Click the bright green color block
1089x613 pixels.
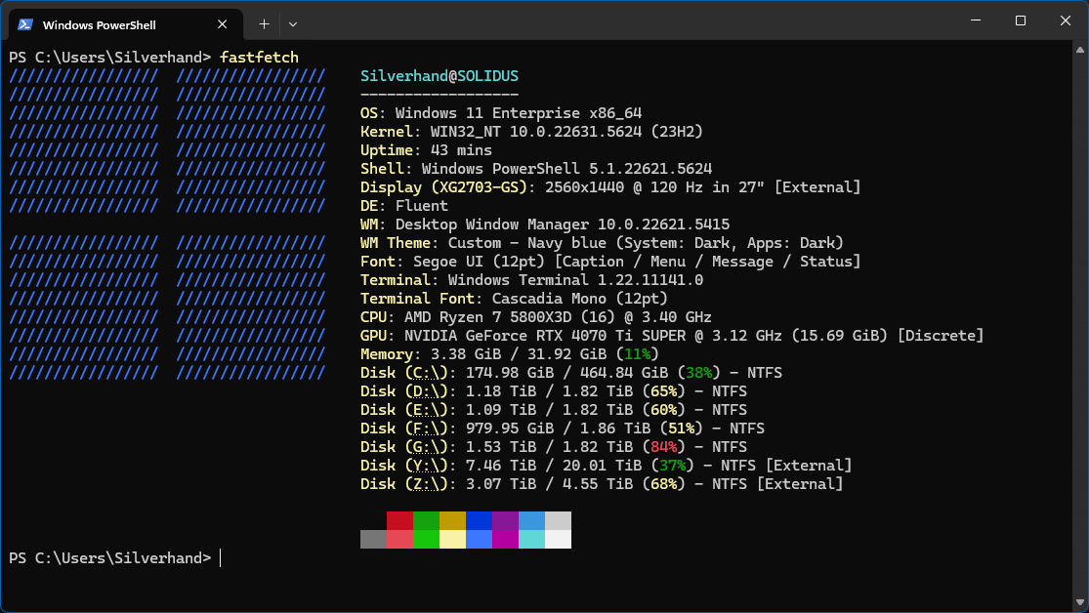pos(427,540)
